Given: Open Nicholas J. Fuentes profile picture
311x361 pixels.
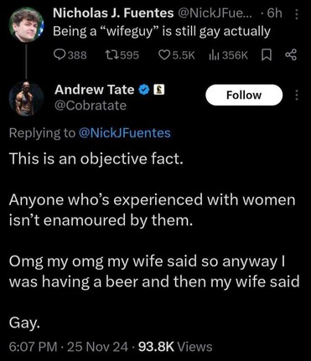Looking at the screenshot, I should tap(26, 24).
